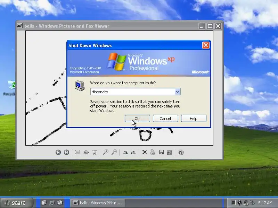Screen dimensions: 278x208
Task: Close the Shut Down Windows dialog
Action: coord(206,45)
